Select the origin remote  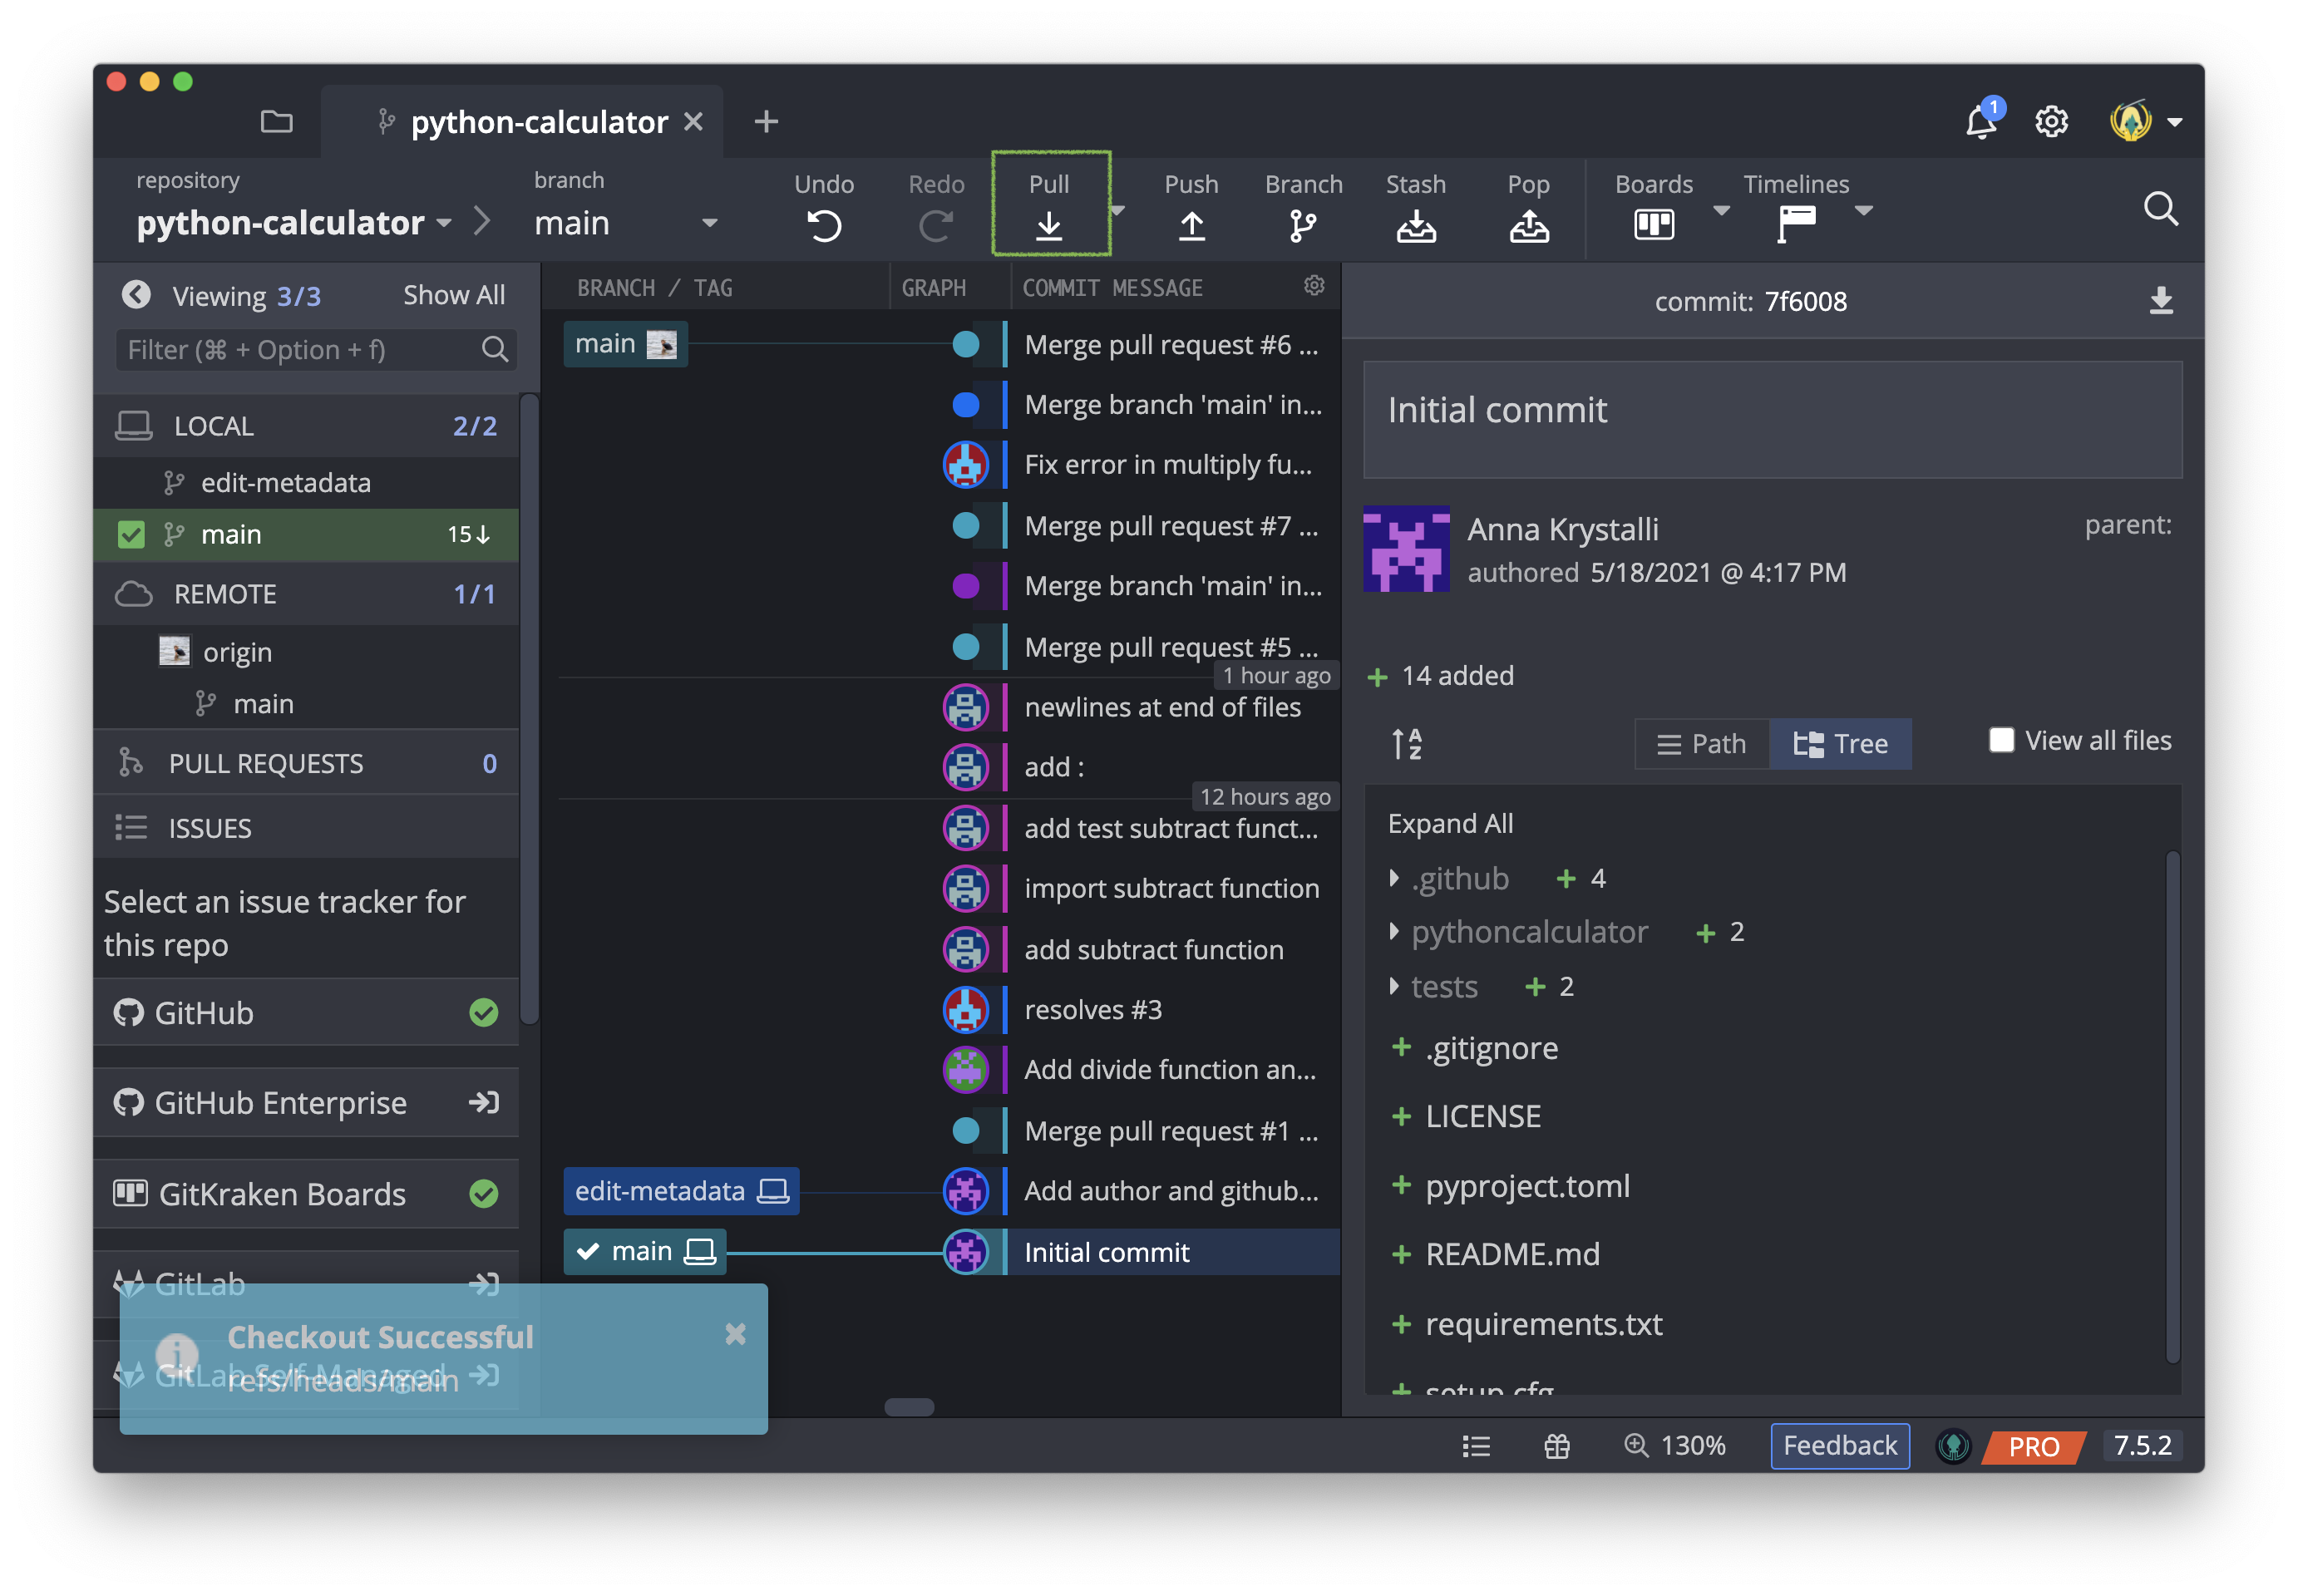click(237, 652)
